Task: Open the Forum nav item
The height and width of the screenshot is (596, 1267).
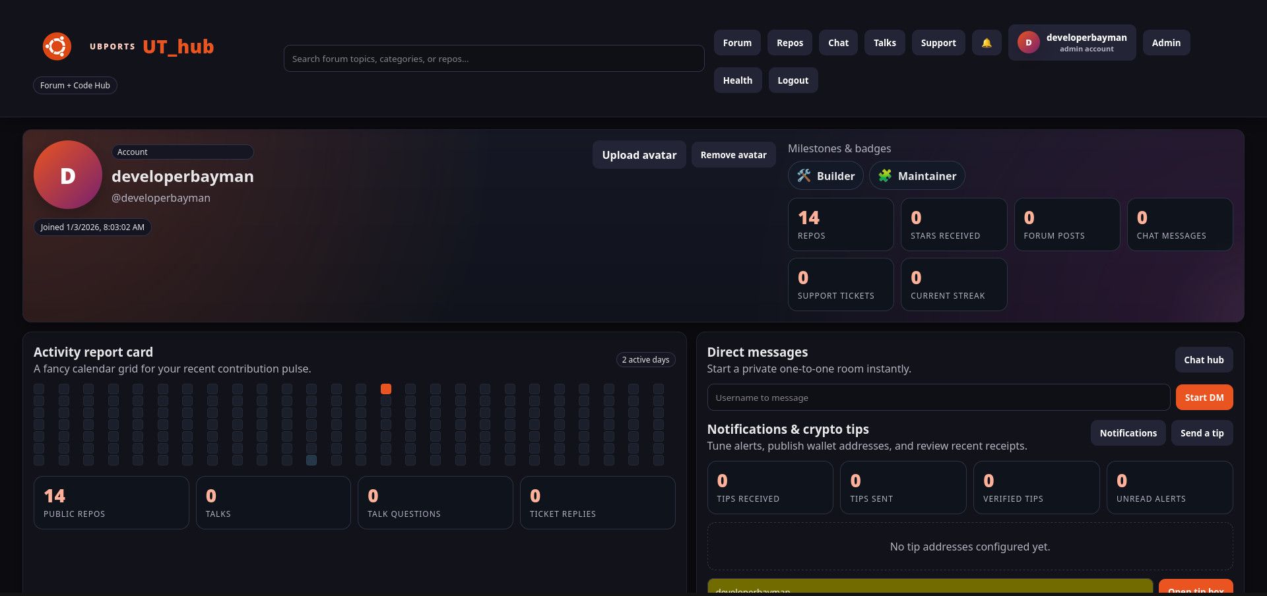Action: pyautogui.click(x=736, y=43)
